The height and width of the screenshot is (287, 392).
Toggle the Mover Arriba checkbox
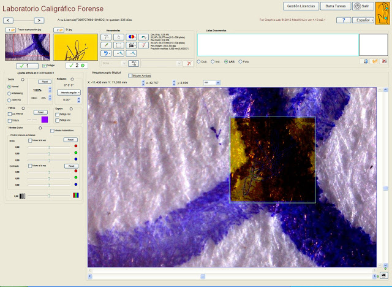(130, 75)
